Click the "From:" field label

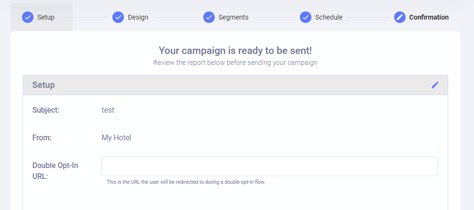click(42, 138)
